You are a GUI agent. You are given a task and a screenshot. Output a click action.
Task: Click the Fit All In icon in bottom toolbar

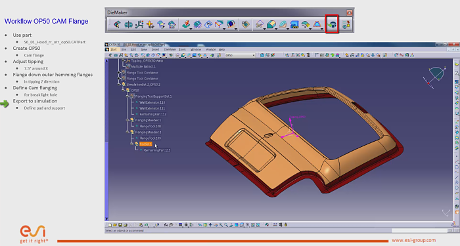205,225
